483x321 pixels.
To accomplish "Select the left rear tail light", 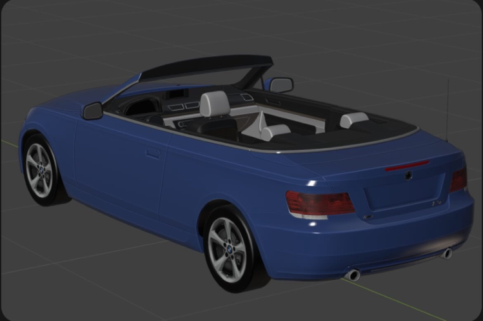I will coord(320,204).
